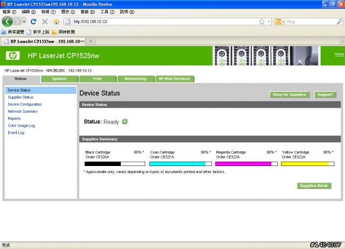
Task: Click the Home link in the banner
Action: coord(339,54)
